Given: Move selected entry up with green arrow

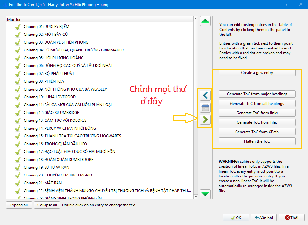Looking at the screenshot, I should pyautogui.click(x=205, y=21).
